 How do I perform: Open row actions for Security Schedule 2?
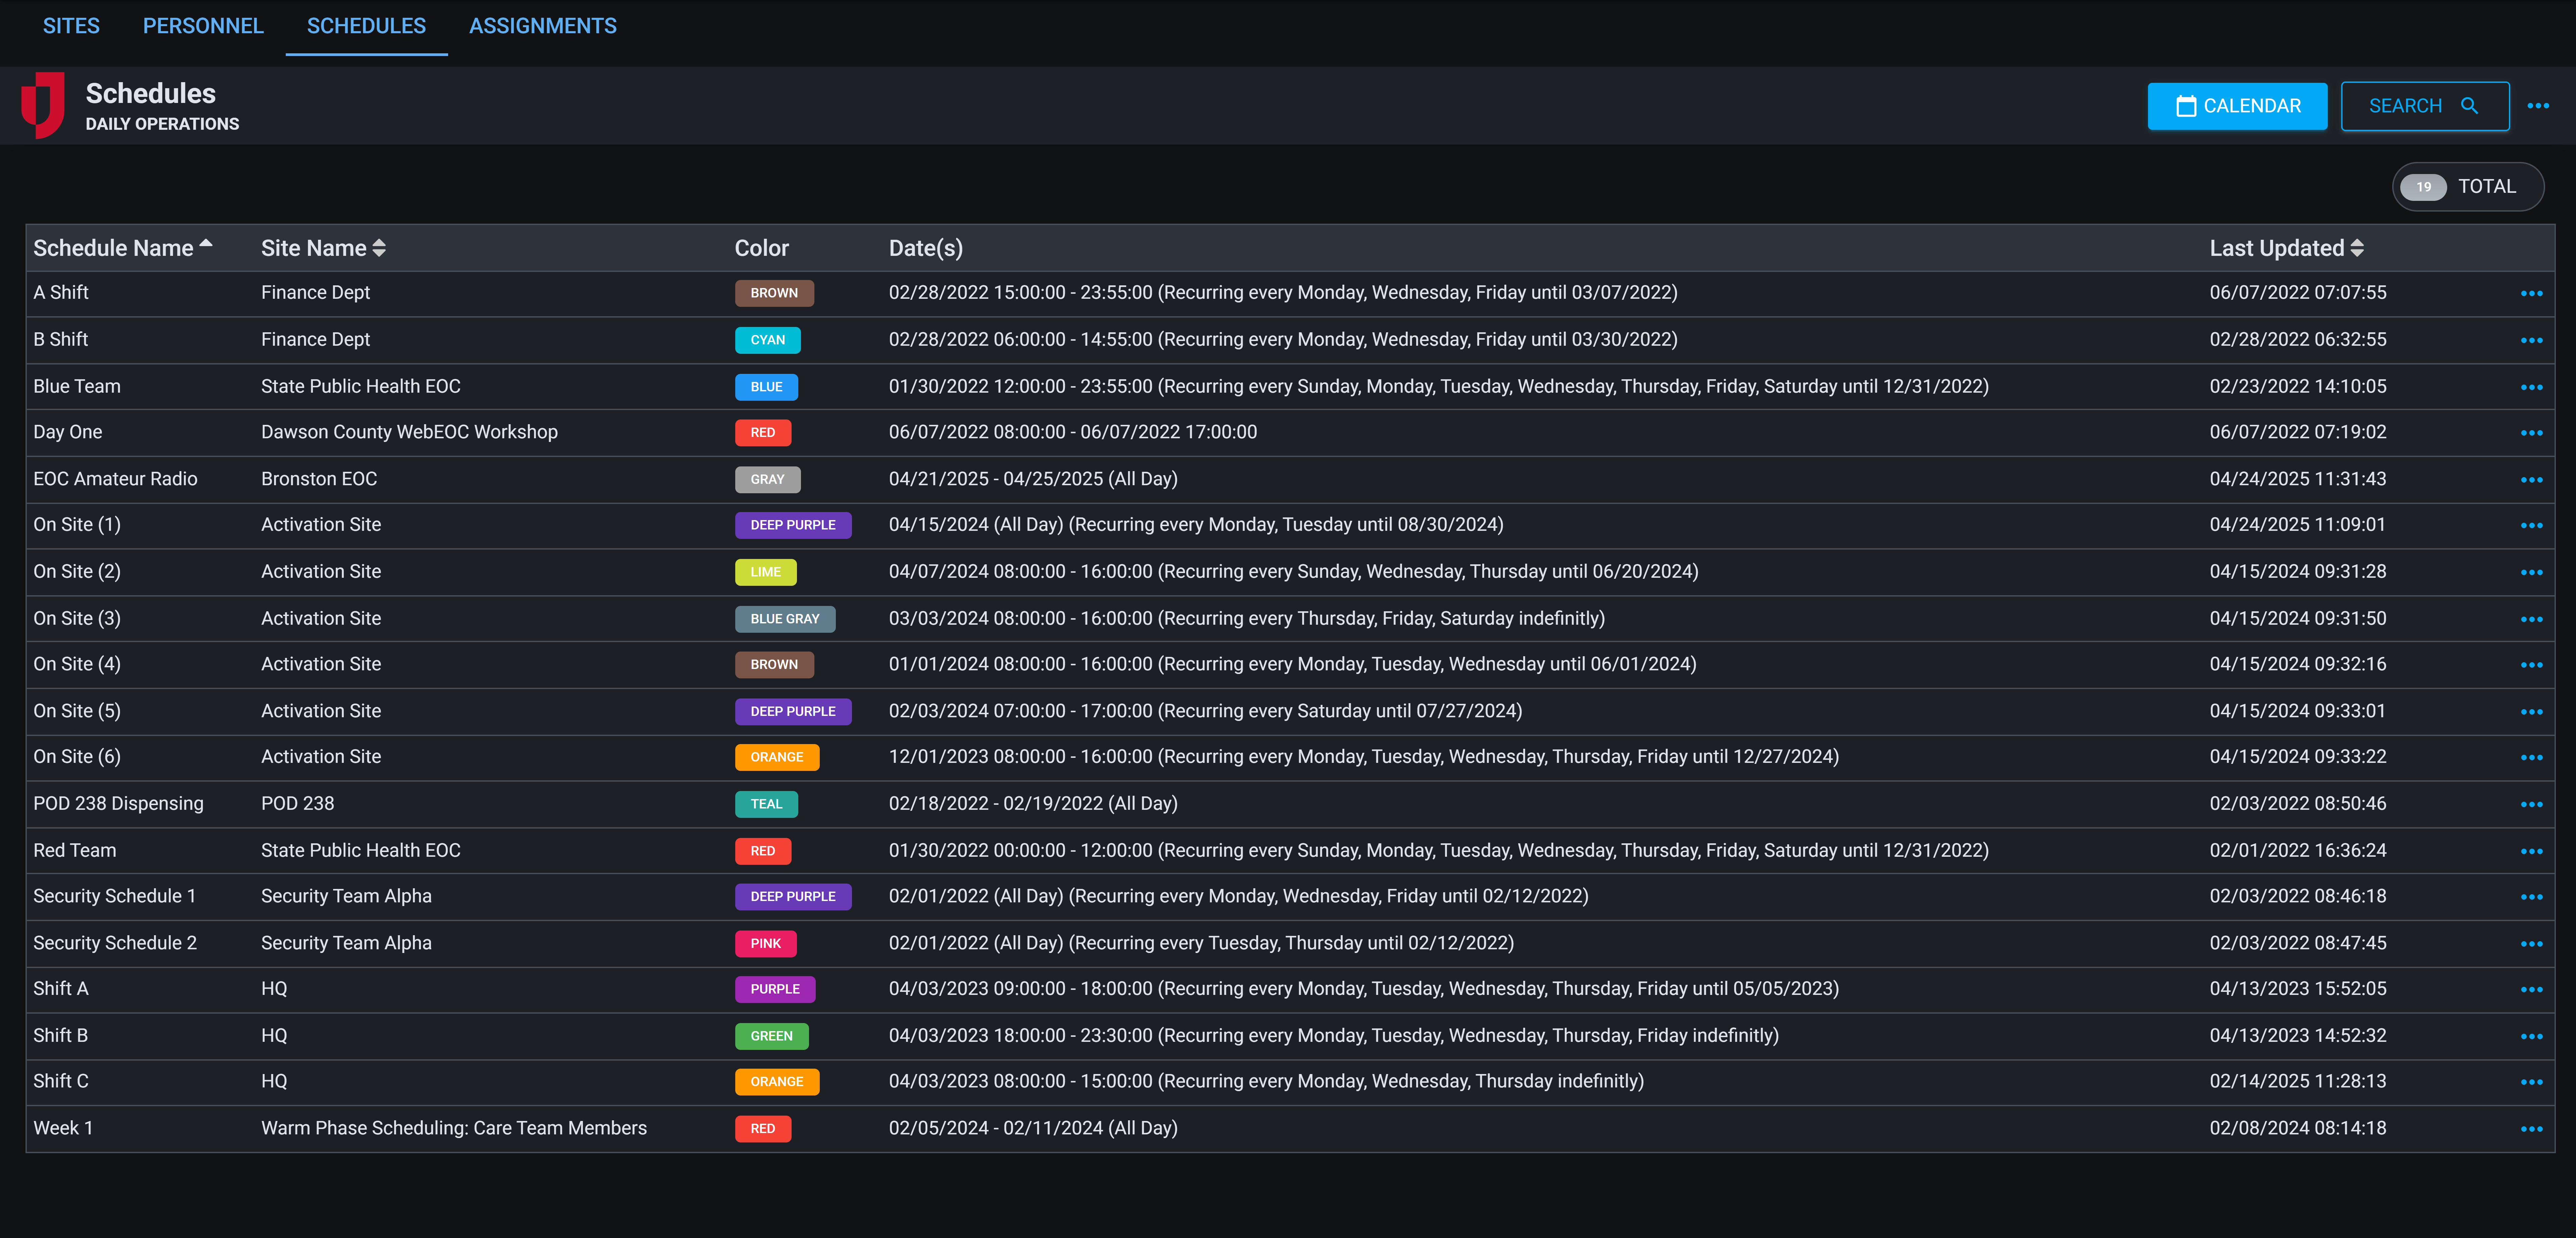pos(2532,943)
